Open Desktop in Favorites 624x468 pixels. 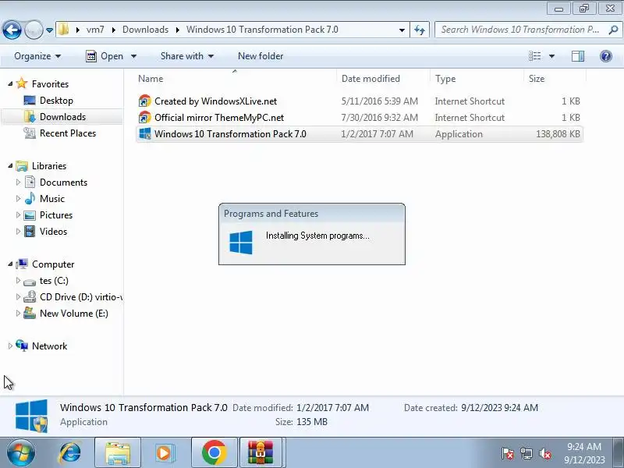pos(55,101)
